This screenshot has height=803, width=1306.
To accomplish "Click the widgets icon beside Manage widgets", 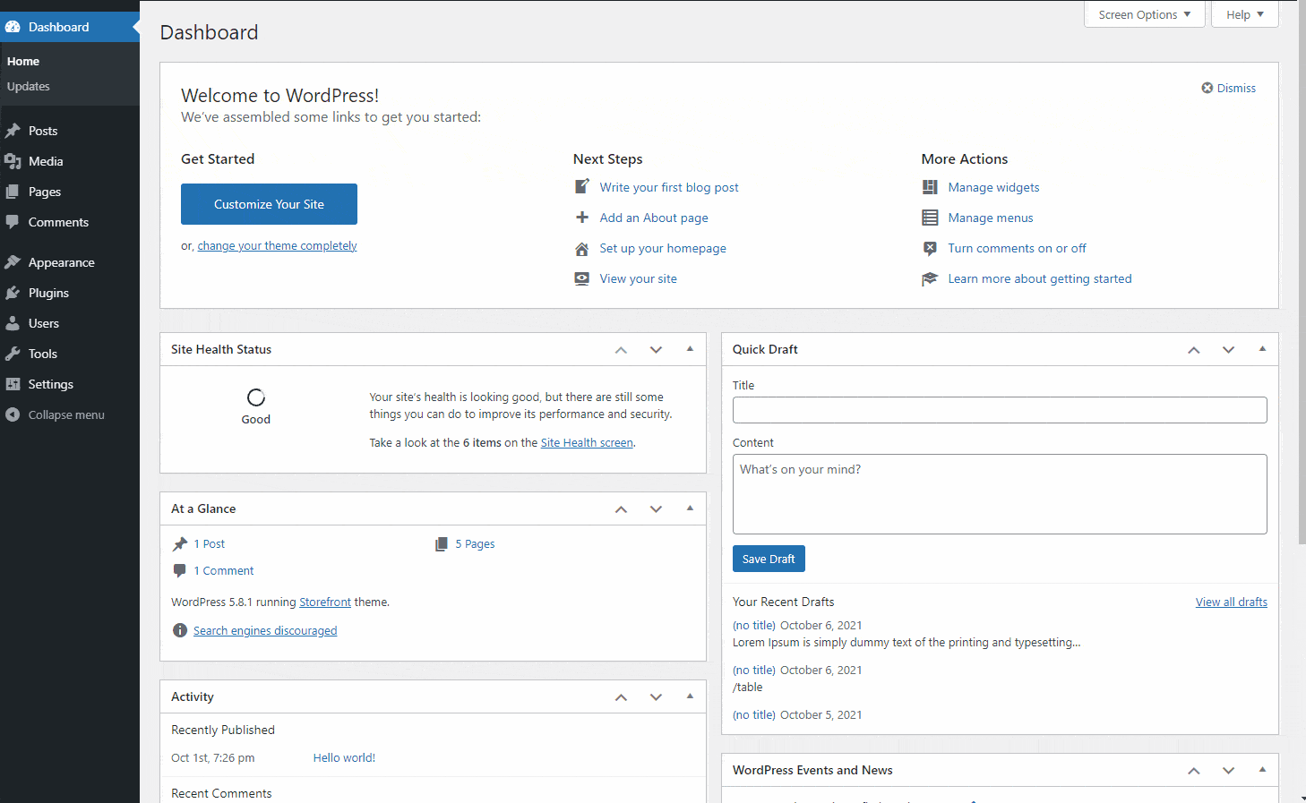I will (x=930, y=187).
